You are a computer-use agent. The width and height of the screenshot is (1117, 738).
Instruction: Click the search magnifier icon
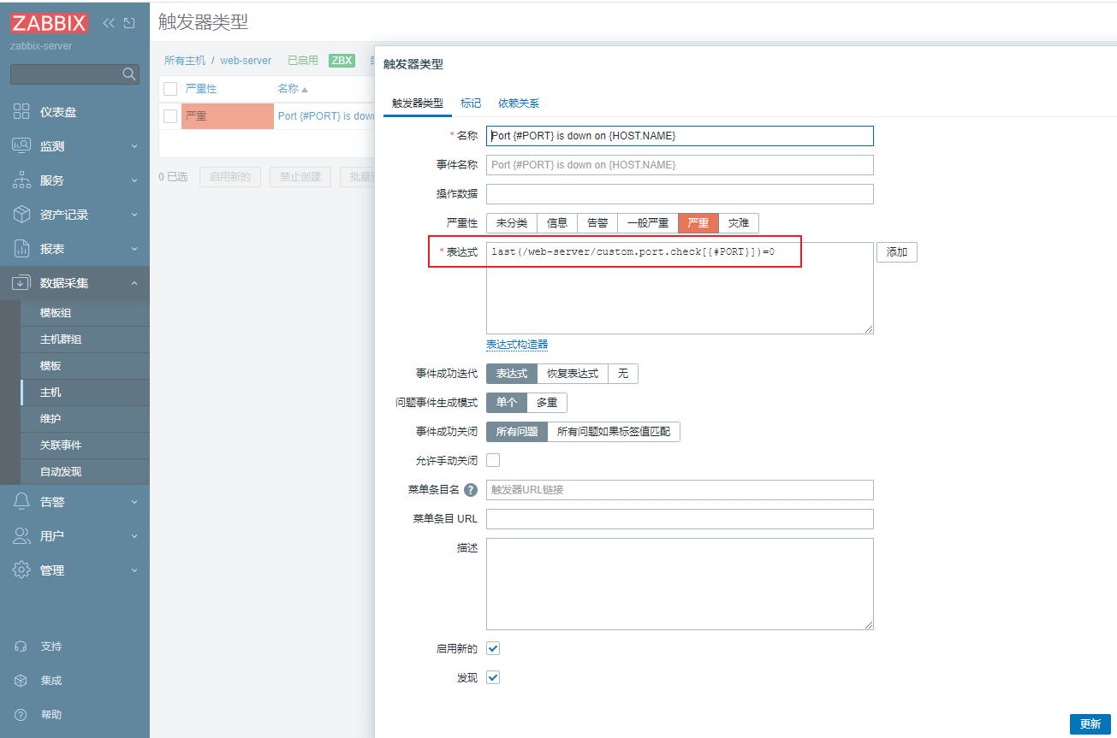129,74
